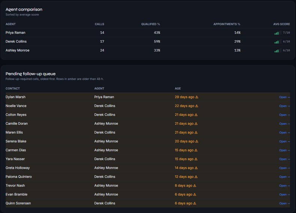296x213 pixels.
Task: Click the 8 days ago age
Action: click(184, 186)
